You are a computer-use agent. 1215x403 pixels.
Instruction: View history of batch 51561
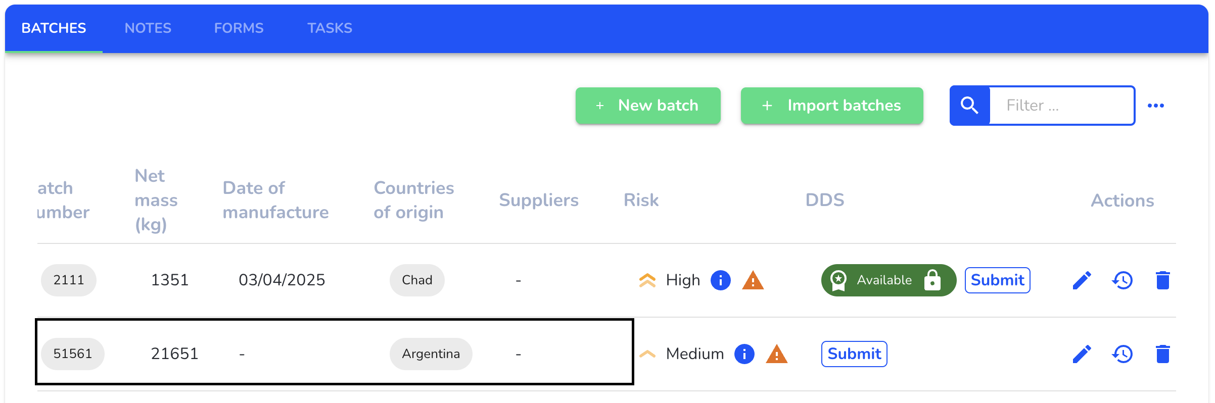pyautogui.click(x=1123, y=354)
